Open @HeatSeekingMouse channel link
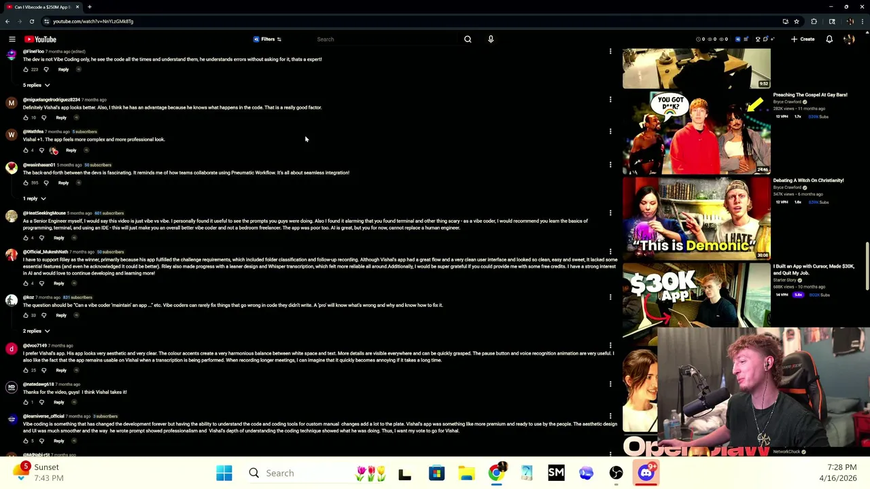The width and height of the screenshot is (870, 489). click(x=44, y=213)
